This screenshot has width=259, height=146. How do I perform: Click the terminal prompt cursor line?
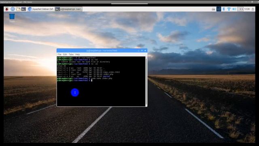click(74, 80)
